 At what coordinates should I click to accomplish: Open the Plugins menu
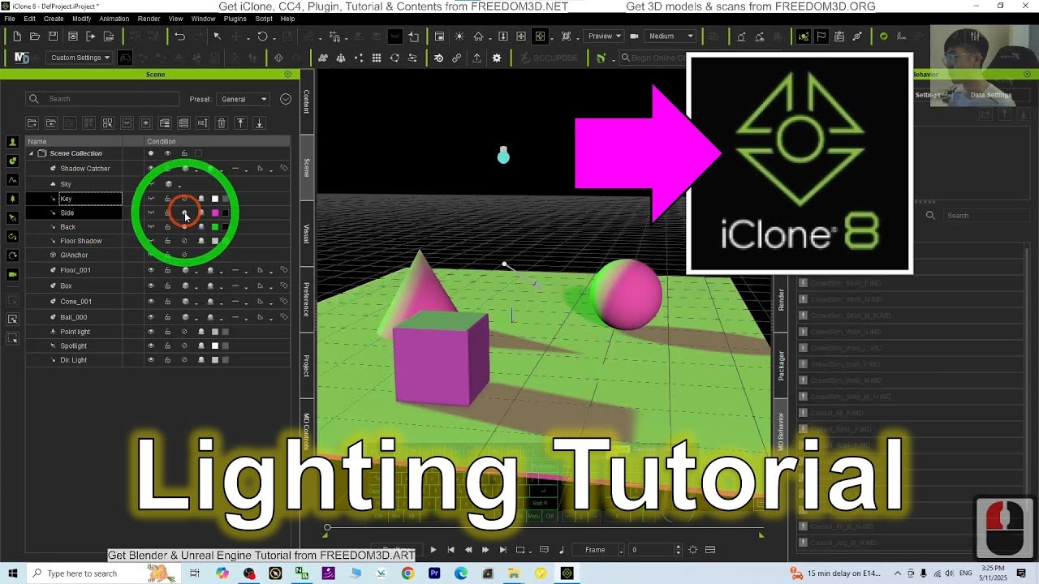(x=235, y=19)
